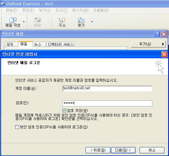Open the 도구(T) menu
This screenshot has width=169, height=156.
[x=62, y=10]
